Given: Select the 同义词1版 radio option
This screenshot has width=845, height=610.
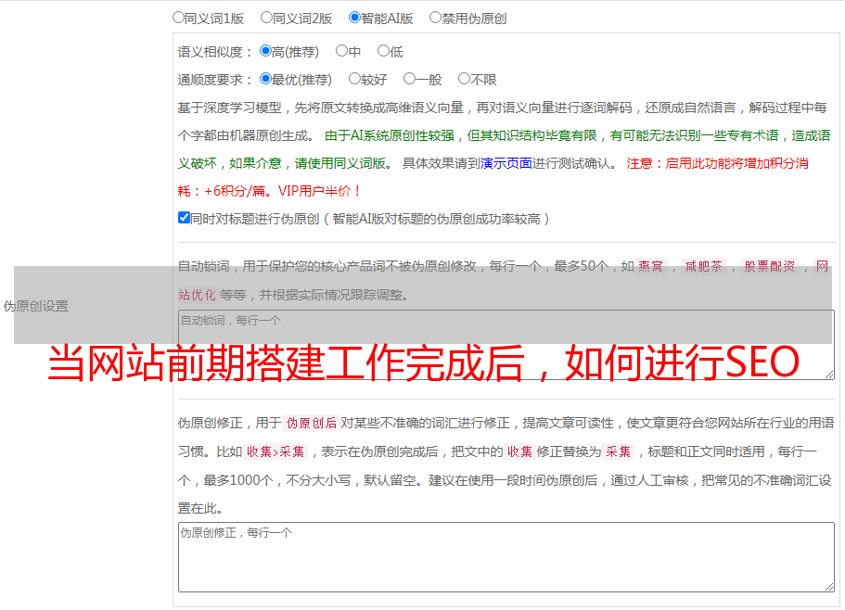Looking at the screenshot, I should point(179,18).
